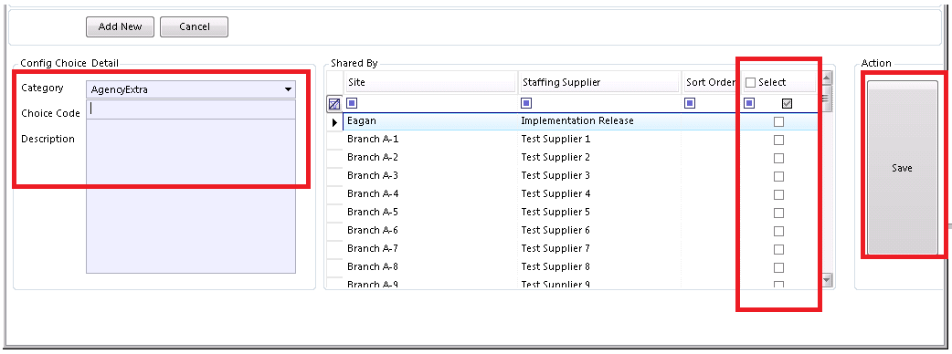The width and height of the screenshot is (952, 354).
Task: Check the Select box for Branch A-1
Action: pyautogui.click(x=779, y=140)
